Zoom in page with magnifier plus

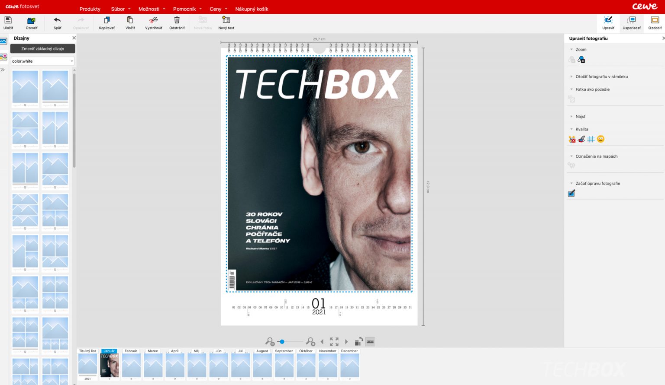click(x=310, y=342)
